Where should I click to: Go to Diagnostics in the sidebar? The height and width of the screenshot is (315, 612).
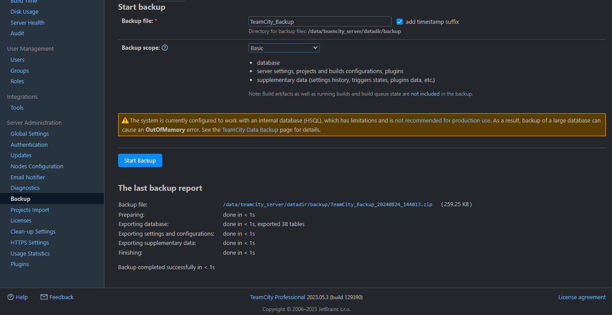click(x=25, y=188)
